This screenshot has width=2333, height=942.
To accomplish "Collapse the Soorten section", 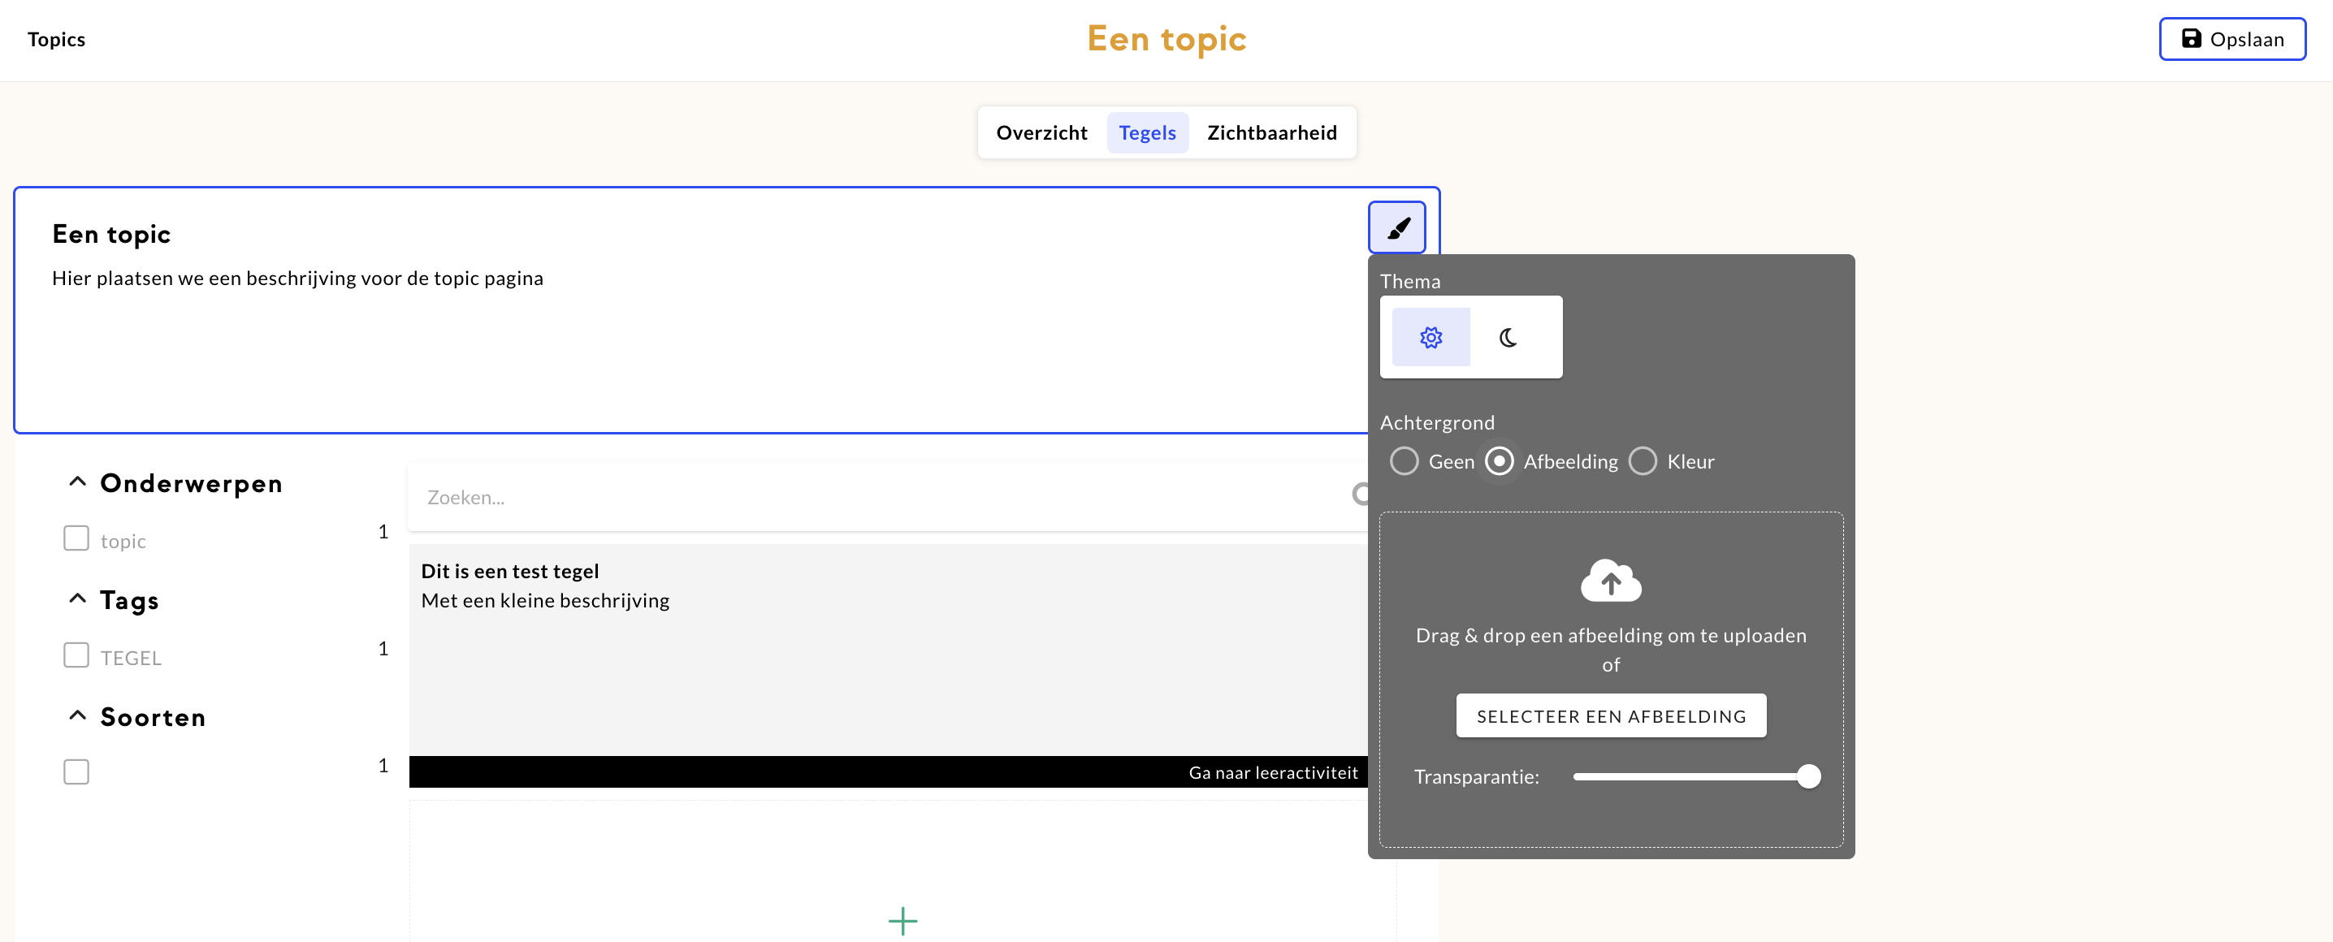I will click(x=78, y=715).
